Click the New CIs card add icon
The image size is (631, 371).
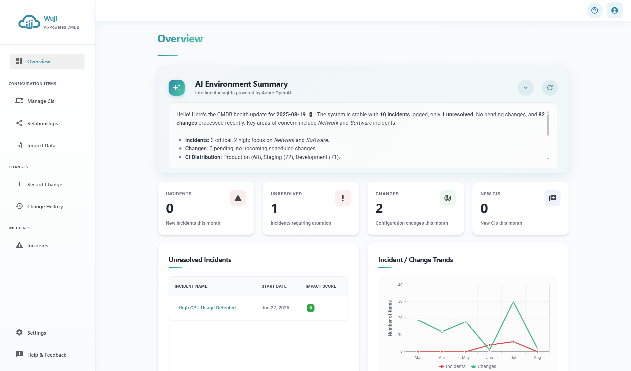tap(552, 198)
